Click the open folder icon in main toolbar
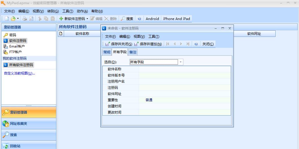The width and height of the screenshot is (299, 149). coord(13,19)
